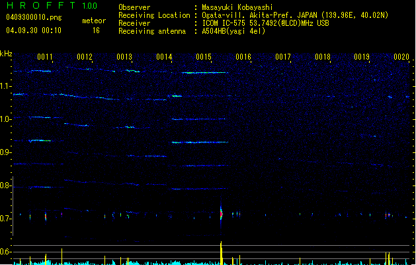This screenshot has width=416, height=265.
Task: Click time marker 0013
Action: (124, 57)
